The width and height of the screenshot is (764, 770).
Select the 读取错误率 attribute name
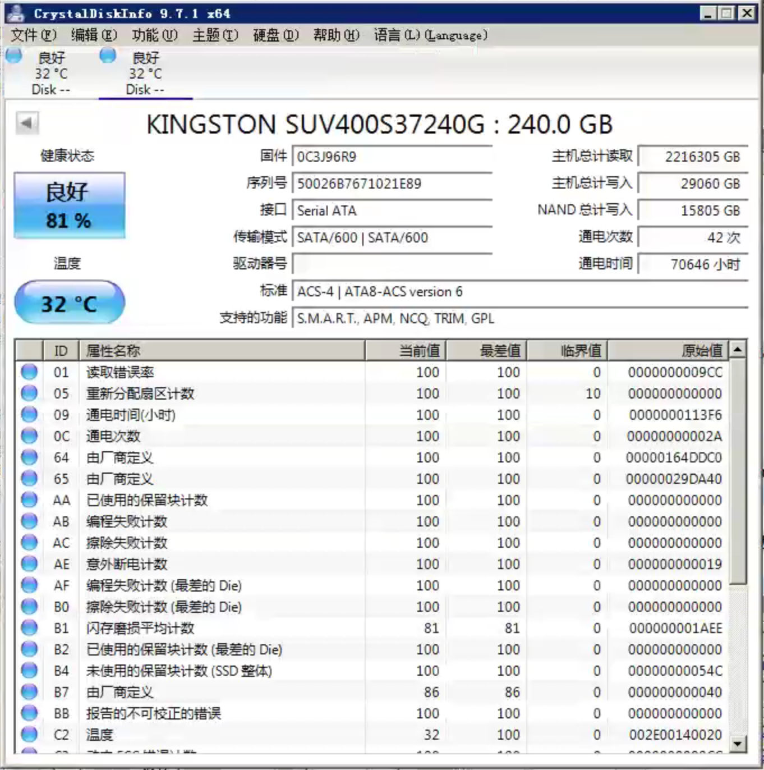120,372
